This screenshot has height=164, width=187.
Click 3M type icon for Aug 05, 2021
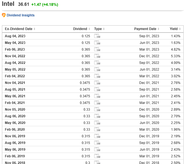pos(97,89)
